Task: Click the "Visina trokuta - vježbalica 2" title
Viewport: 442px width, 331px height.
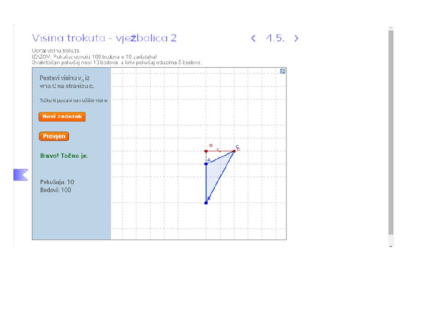Action: pyautogui.click(x=104, y=38)
